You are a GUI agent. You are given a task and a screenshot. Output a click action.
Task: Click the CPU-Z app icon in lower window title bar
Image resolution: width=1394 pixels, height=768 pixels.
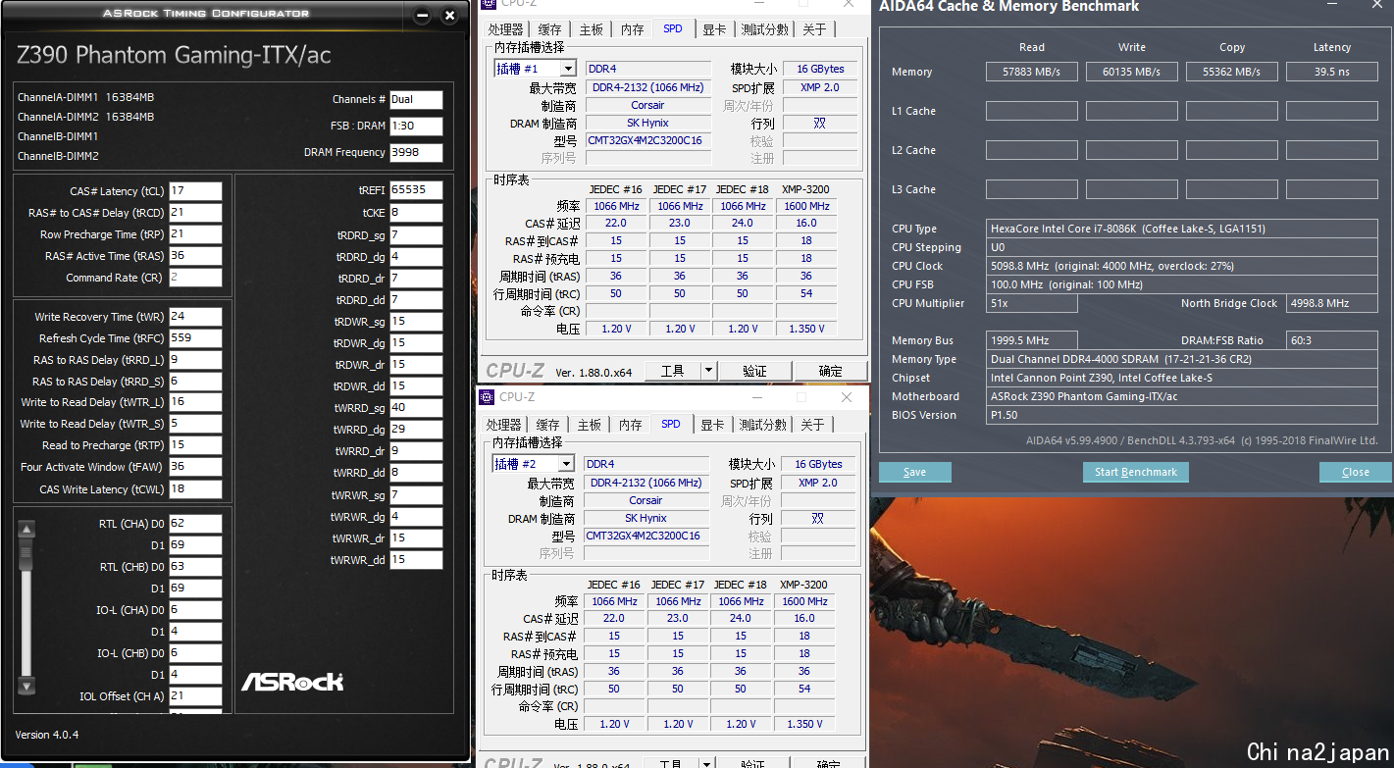[x=487, y=397]
